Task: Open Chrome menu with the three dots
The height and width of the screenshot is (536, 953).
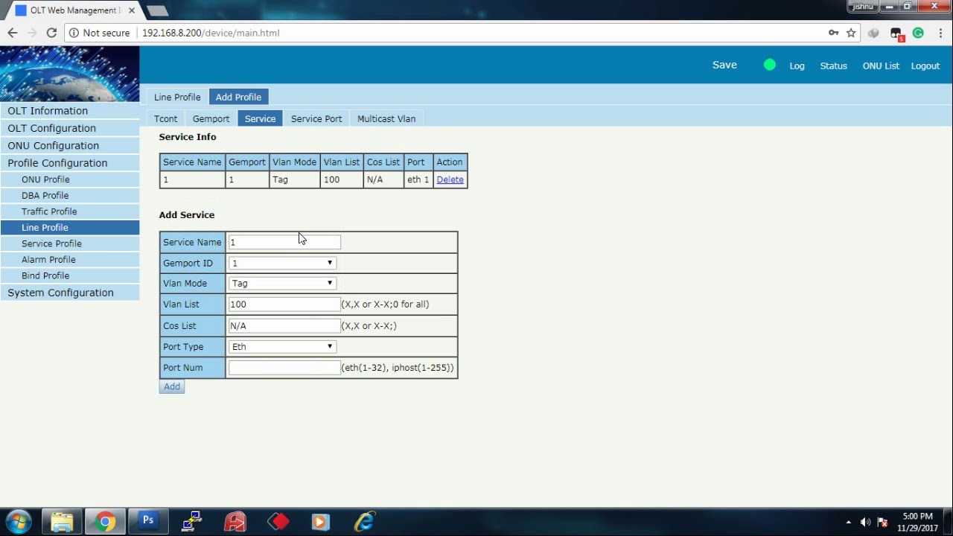Action: [940, 33]
